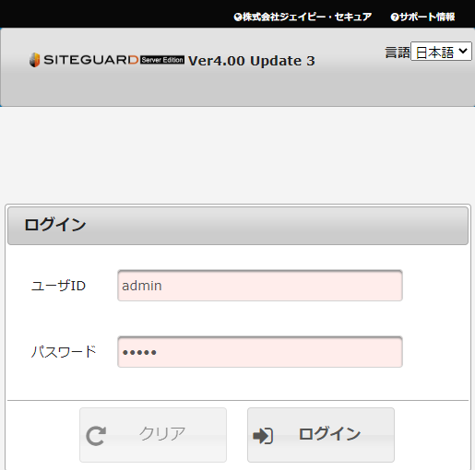Click the globe icon beside the company name

click(238, 18)
